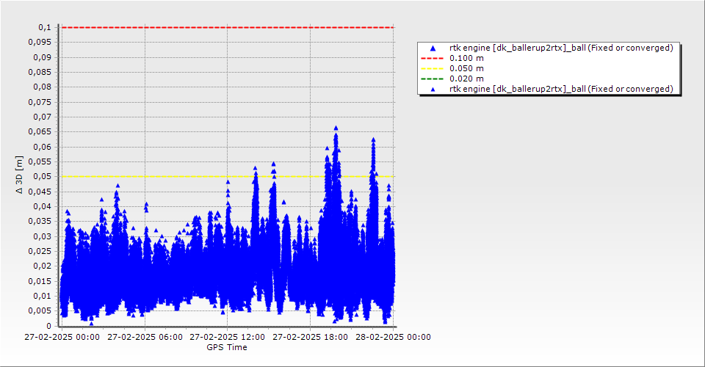Click the "0,08" y-axis tick label

(x=43, y=87)
